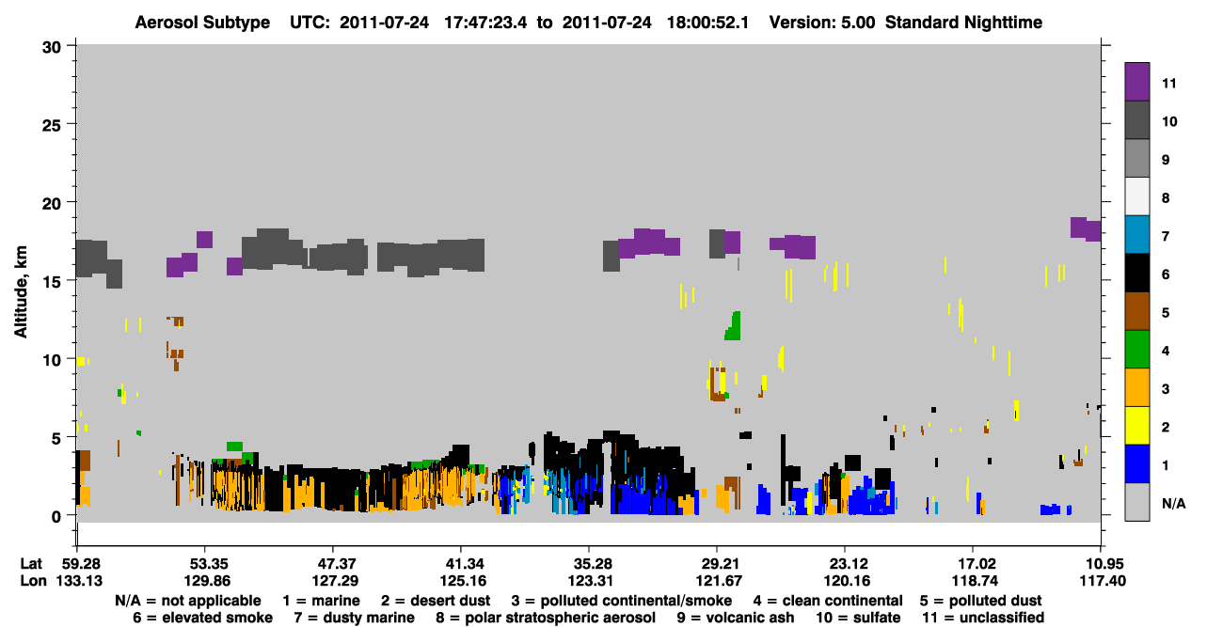
Task: Click longitude value 120.16
Action: (x=844, y=581)
